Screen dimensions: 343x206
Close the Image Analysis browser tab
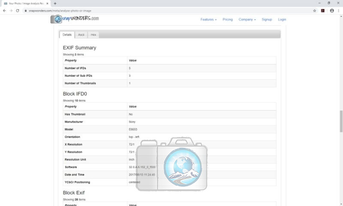pyautogui.click(x=48, y=3)
